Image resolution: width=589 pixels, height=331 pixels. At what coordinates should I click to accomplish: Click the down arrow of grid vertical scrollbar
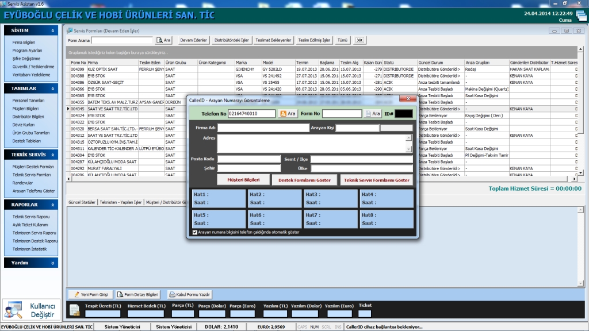pyautogui.click(x=581, y=172)
